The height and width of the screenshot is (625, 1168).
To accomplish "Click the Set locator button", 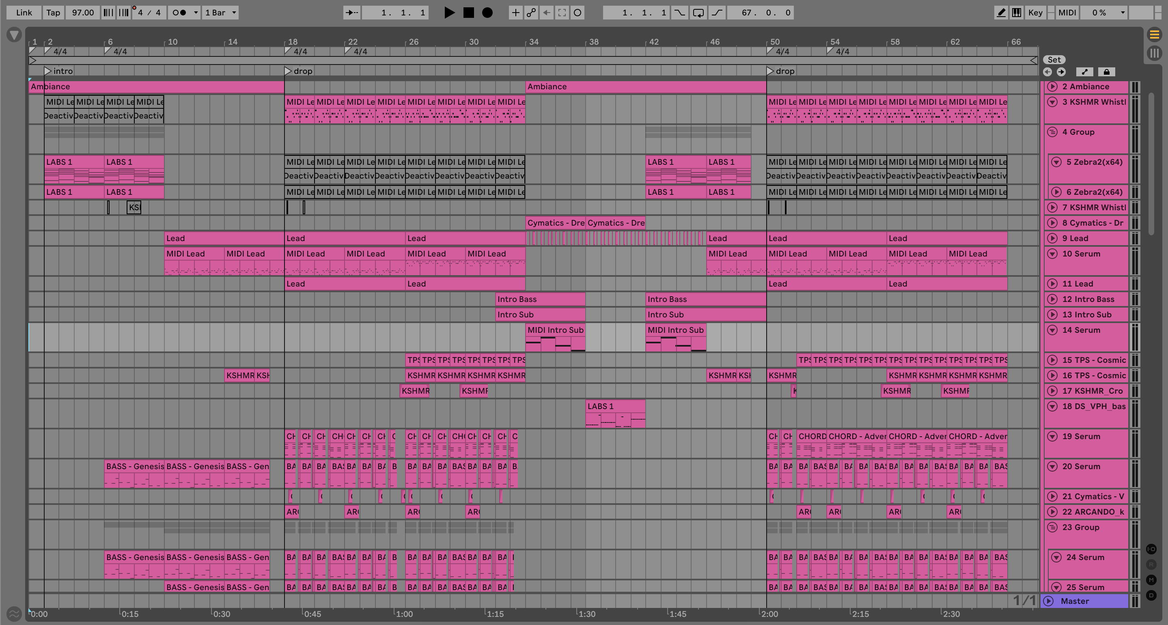I will 1054,60.
